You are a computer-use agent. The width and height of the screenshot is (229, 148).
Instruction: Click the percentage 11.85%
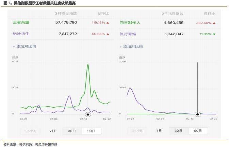click(206, 34)
